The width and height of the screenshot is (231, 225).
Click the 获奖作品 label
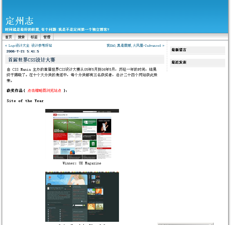[15, 90]
